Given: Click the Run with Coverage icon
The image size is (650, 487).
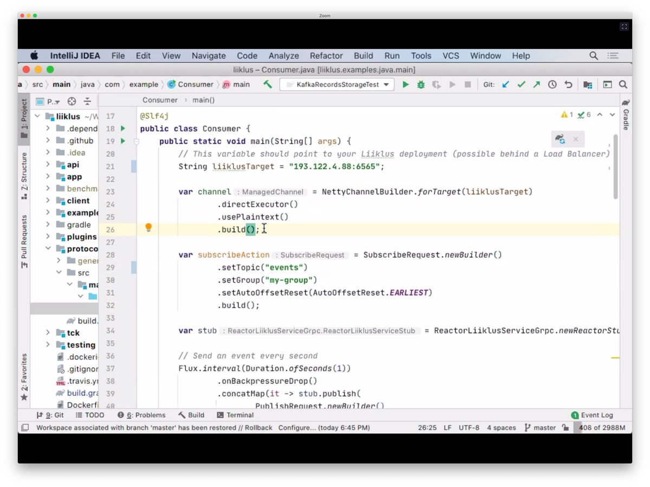Looking at the screenshot, I should point(437,85).
